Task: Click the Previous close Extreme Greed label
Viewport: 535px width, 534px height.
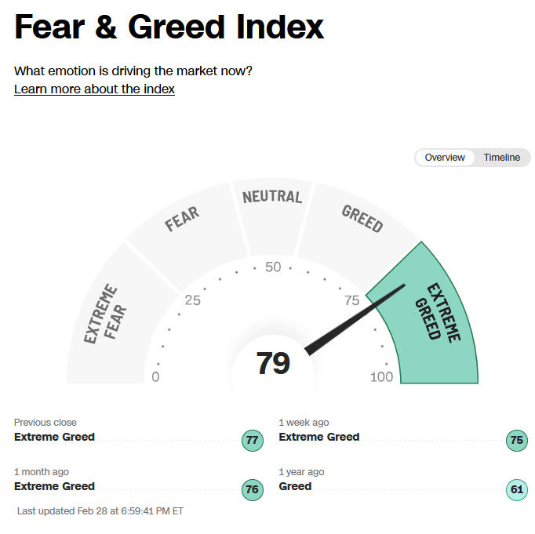Action: coord(54,437)
